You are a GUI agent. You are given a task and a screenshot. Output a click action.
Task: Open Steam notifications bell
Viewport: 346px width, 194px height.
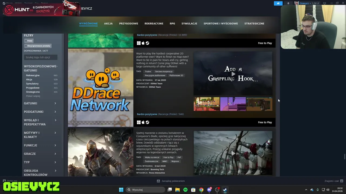coord(288,3)
